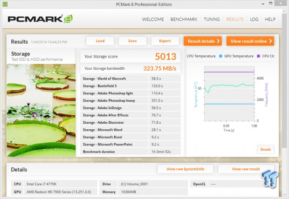Select Storage - Adobe After Effects row
Screen dimensions: 289x199
pos(131,115)
